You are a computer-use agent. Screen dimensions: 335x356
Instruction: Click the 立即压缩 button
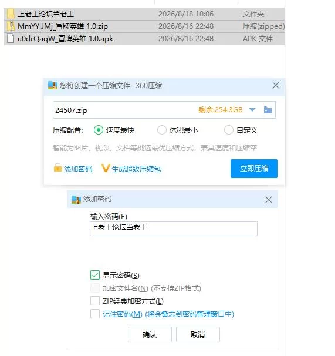pyautogui.click(x=254, y=169)
